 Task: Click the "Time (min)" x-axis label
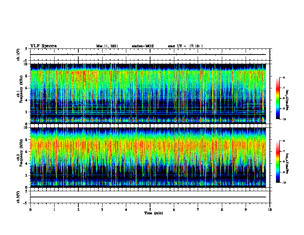(154, 213)
